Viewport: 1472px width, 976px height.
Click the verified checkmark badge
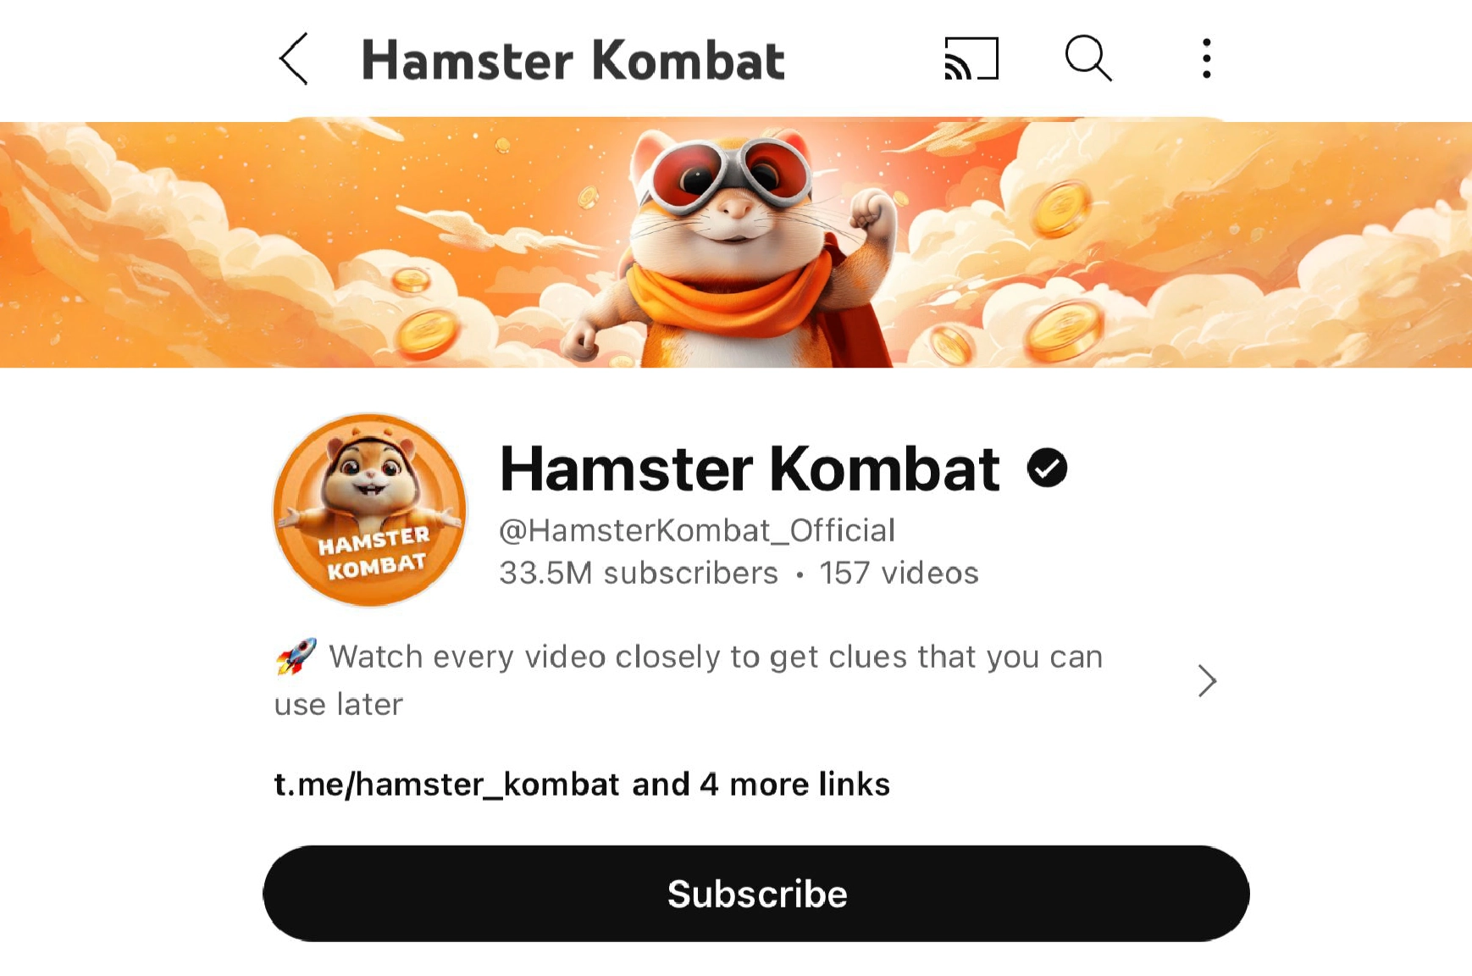tap(1047, 468)
